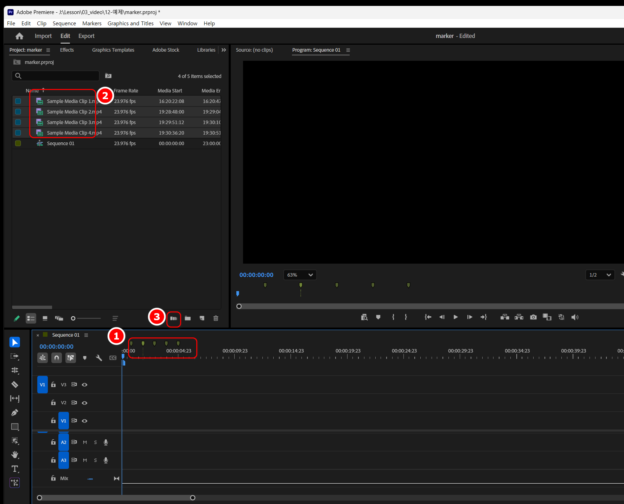Click the Home icon
The height and width of the screenshot is (504, 624).
19,36
